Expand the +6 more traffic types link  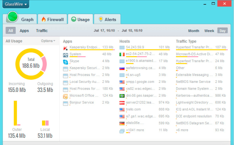[x=182, y=130]
